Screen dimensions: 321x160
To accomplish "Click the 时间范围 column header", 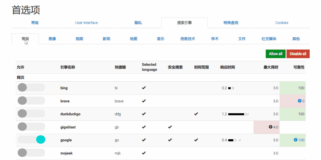I will [x=202, y=67].
